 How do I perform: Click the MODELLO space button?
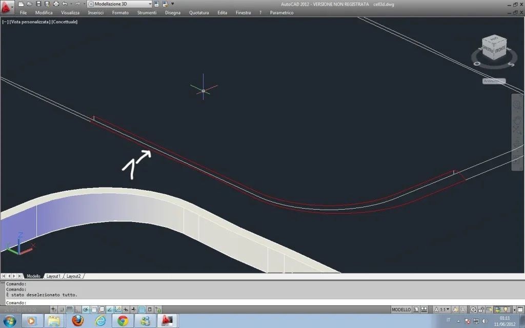point(401,310)
